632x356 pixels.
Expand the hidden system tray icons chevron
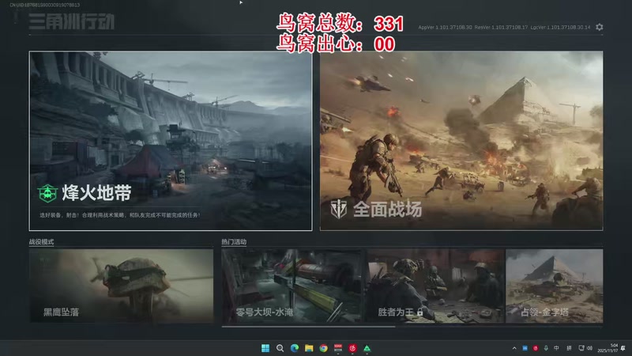click(x=514, y=348)
